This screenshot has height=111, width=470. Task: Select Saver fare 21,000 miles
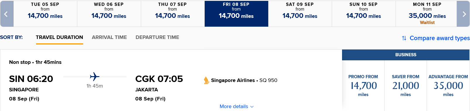click(406, 86)
